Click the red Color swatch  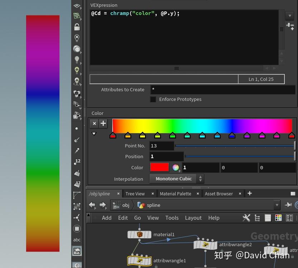click(x=159, y=167)
